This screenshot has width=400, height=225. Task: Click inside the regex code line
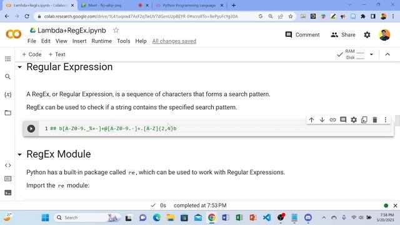(x=113, y=129)
